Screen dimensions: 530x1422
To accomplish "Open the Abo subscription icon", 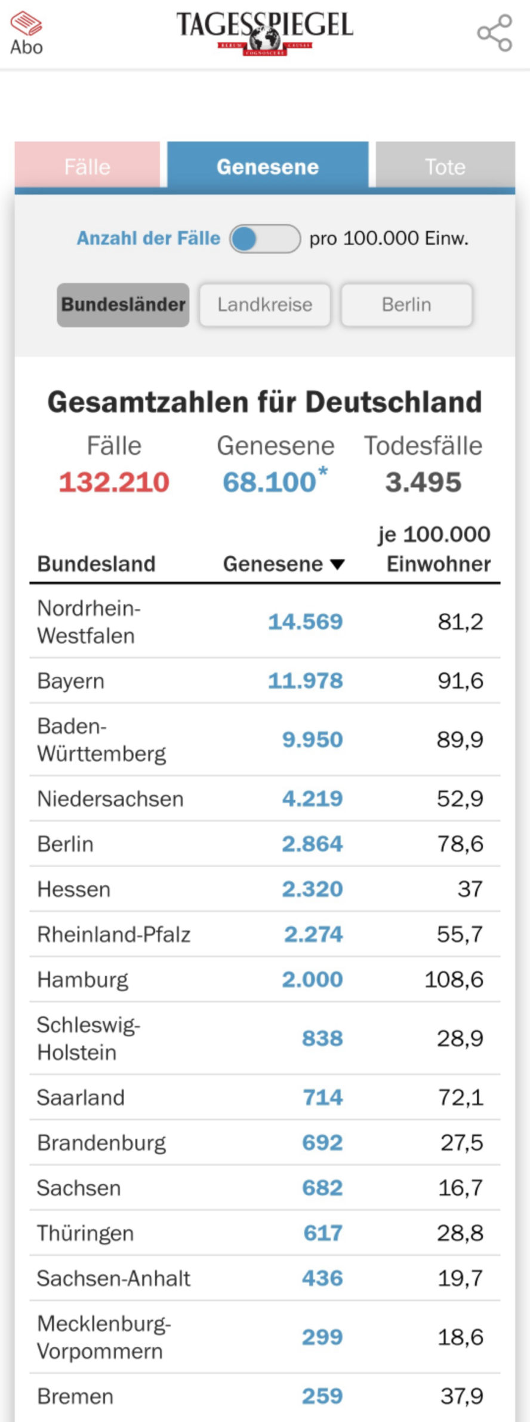I will pos(26,33).
